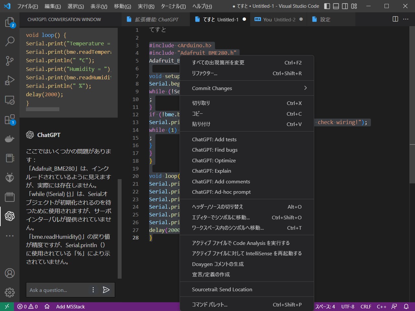Open Manage gear menu in activity bar
Viewport: 415px width, 311px height.
(x=10, y=293)
